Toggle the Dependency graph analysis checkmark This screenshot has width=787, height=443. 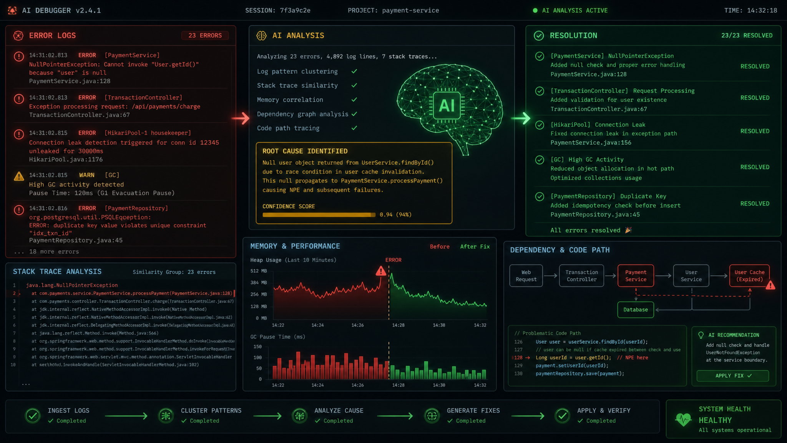pos(354,114)
